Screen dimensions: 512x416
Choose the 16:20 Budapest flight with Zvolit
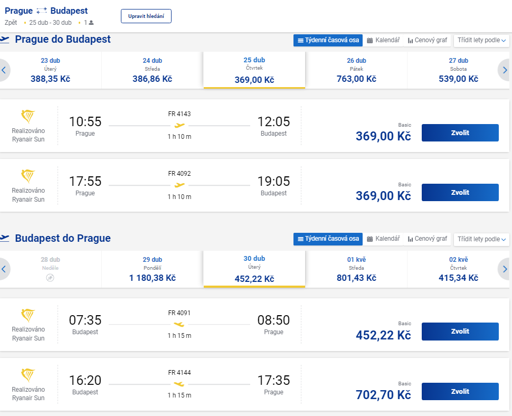coord(460,391)
